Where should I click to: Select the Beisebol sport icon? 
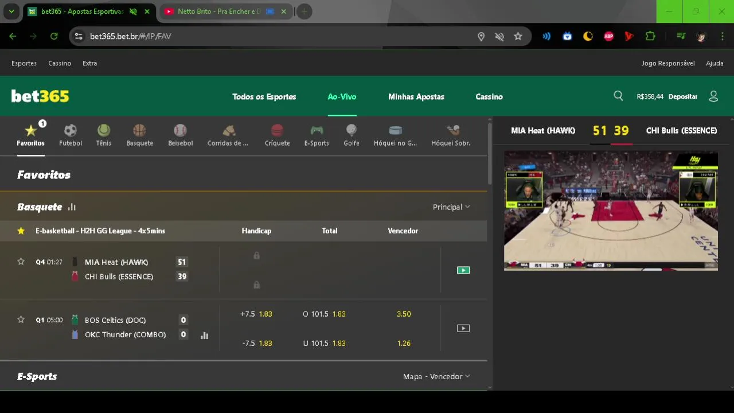(x=180, y=135)
